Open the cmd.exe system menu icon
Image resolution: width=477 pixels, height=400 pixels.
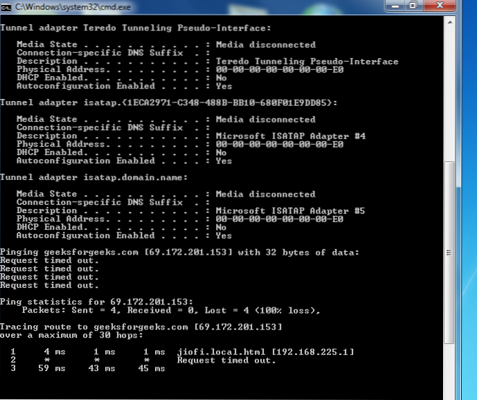[8, 6]
